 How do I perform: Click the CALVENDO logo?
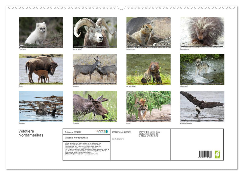coord(102,131)
